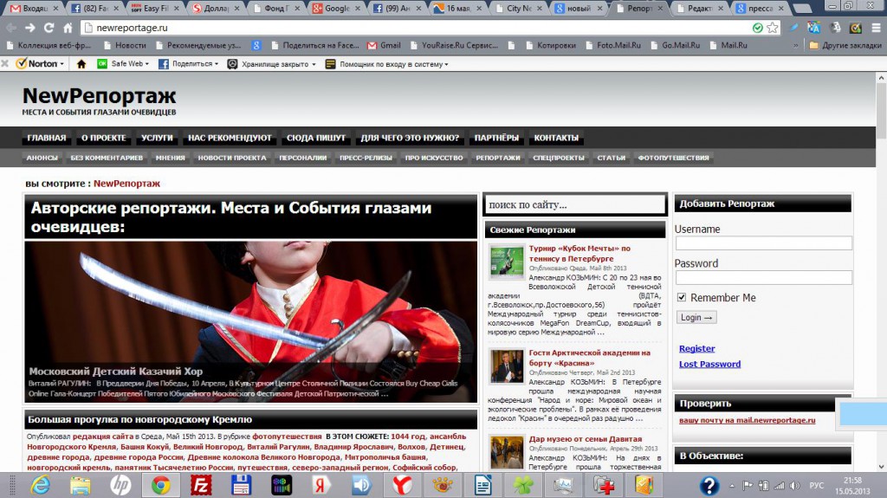This screenshot has height=498, width=887.
Task: Expand the Norton dropdown menu
Action: (62, 64)
